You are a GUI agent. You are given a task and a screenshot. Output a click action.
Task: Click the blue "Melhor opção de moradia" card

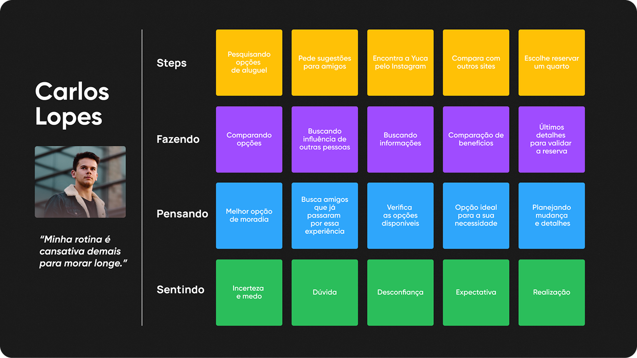249,216
